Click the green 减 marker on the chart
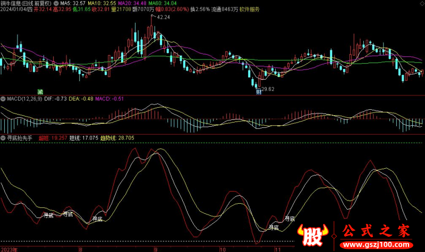Screen dimensions: 425x252 [x=40, y=92]
